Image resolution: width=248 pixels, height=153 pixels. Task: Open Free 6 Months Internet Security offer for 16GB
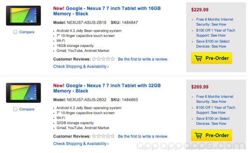pos(215,22)
